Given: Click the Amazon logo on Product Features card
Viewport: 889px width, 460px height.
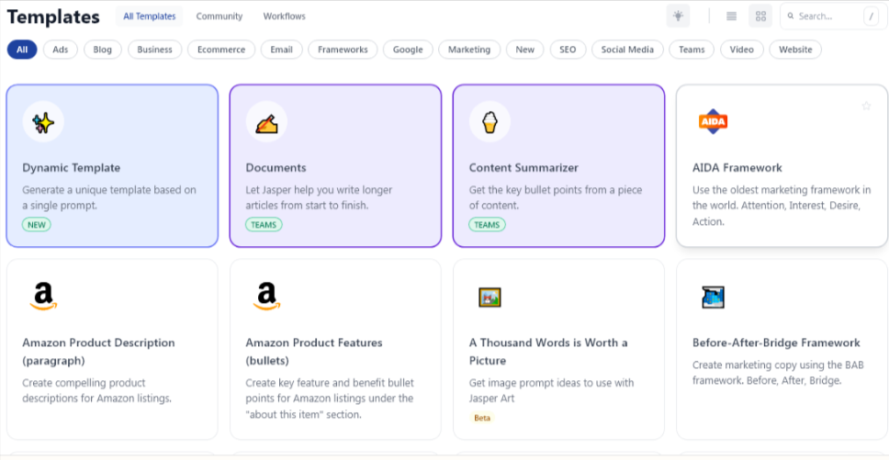Looking at the screenshot, I should pos(266,296).
